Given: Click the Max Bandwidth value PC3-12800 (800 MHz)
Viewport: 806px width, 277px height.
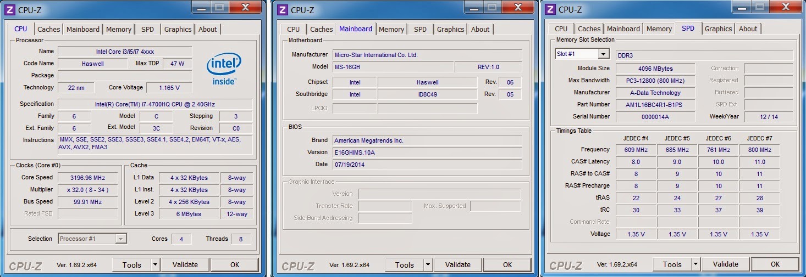Looking at the screenshot, I should [655, 81].
